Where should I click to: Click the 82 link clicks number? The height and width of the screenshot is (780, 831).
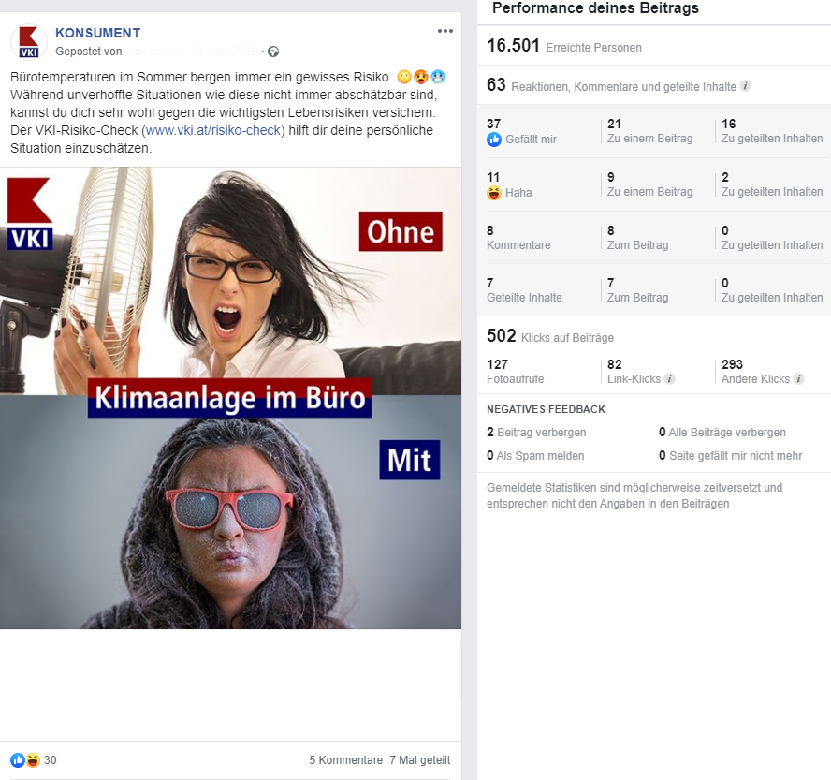point(614,364)
